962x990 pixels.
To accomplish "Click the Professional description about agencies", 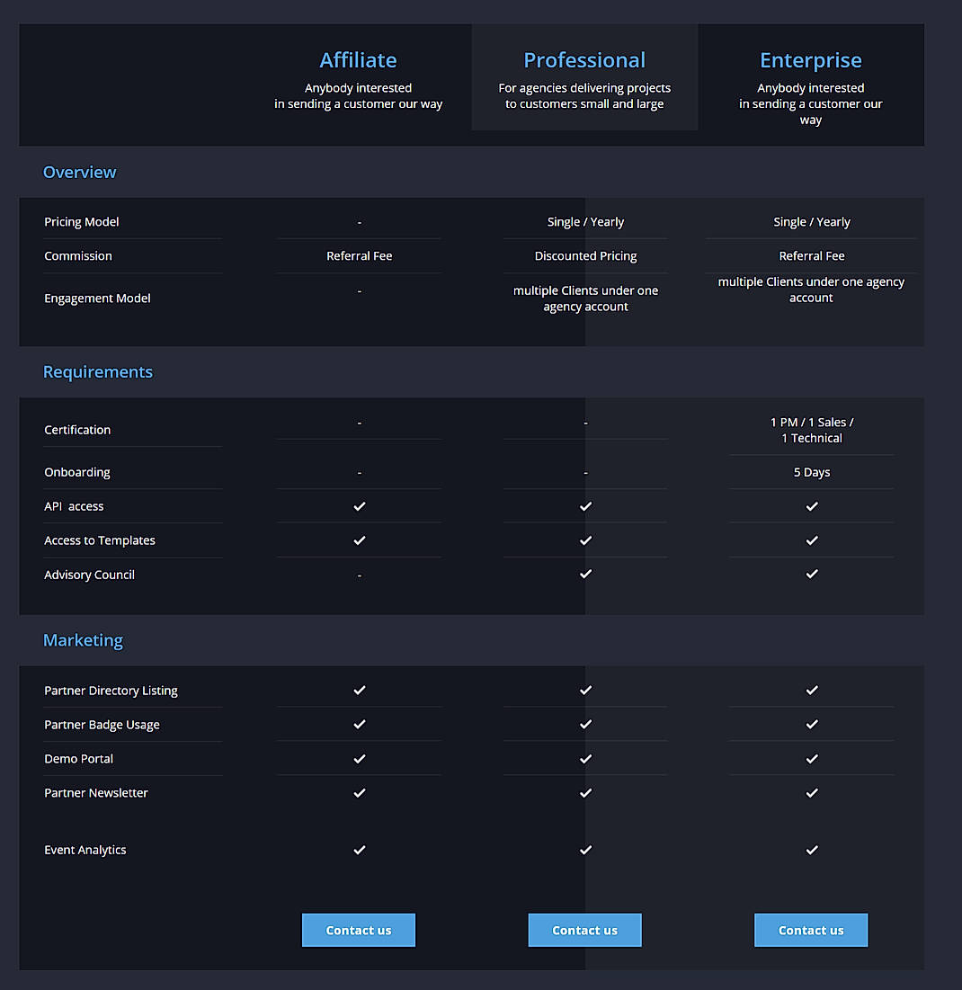I will tap(584, 96).
